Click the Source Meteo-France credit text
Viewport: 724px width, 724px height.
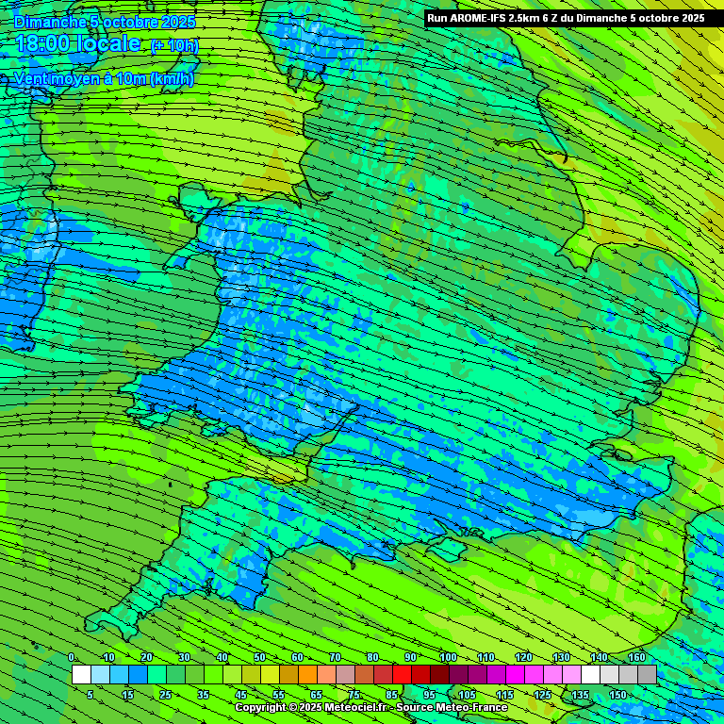point(453,707)
